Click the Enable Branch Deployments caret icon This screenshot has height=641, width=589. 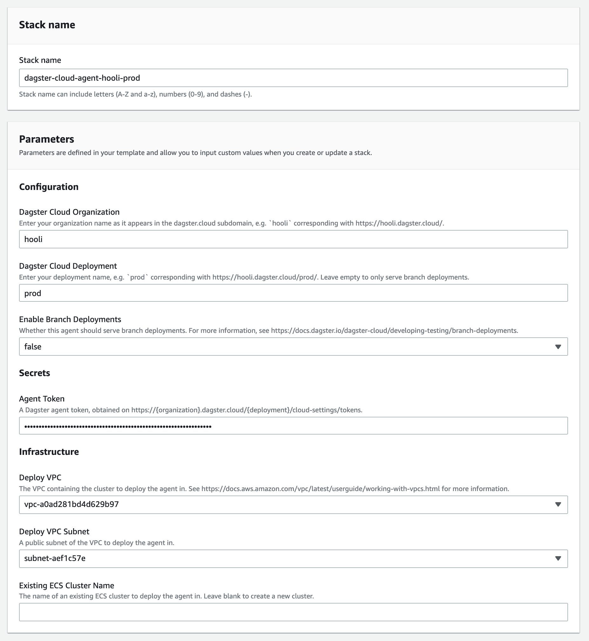pos(558,346)
